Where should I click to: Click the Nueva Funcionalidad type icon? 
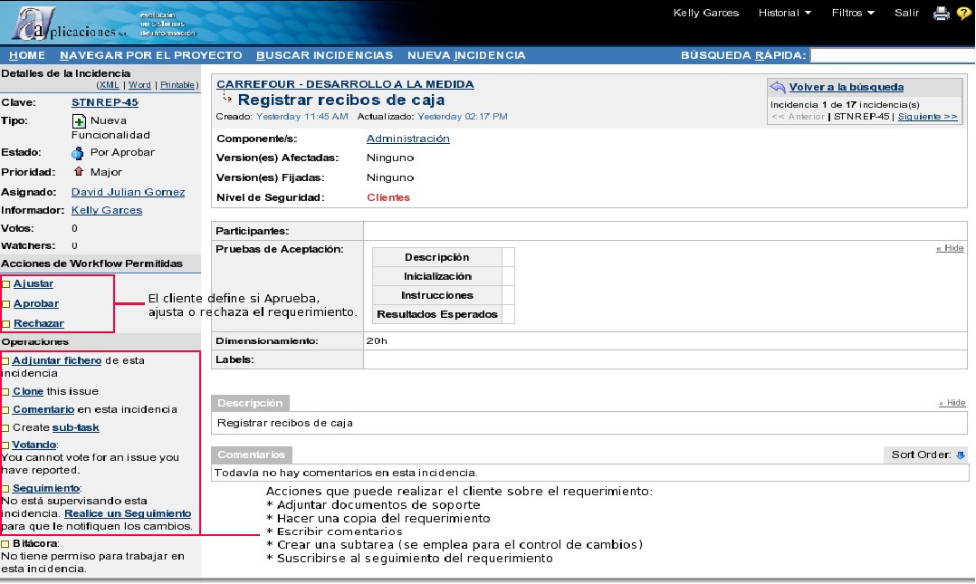79,120
